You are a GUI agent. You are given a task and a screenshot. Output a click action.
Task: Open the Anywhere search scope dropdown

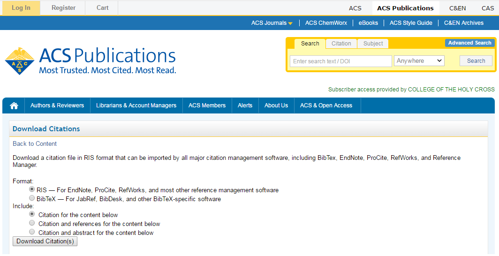pyautogui.click(x=419, y=61)
